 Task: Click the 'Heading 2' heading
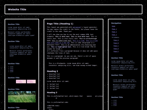click(x=53, y=71)
